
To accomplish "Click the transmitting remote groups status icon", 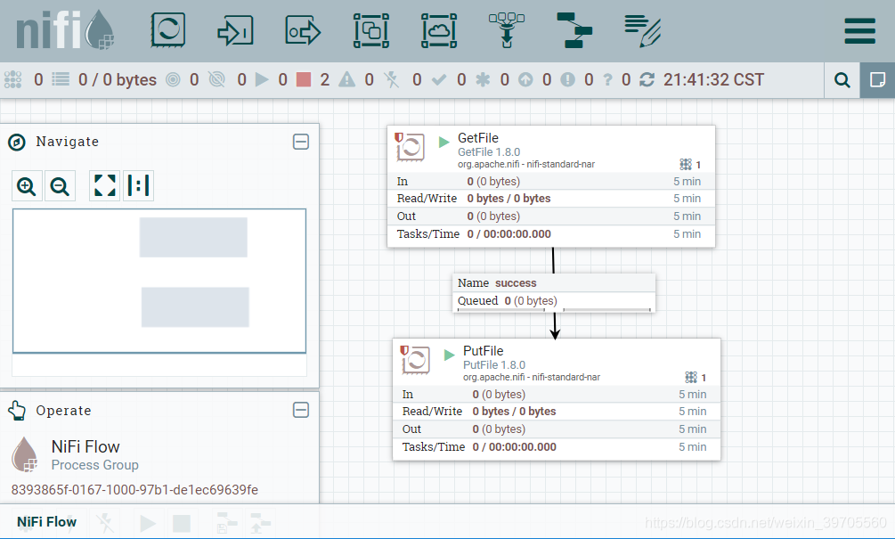I will click(173, 79).
